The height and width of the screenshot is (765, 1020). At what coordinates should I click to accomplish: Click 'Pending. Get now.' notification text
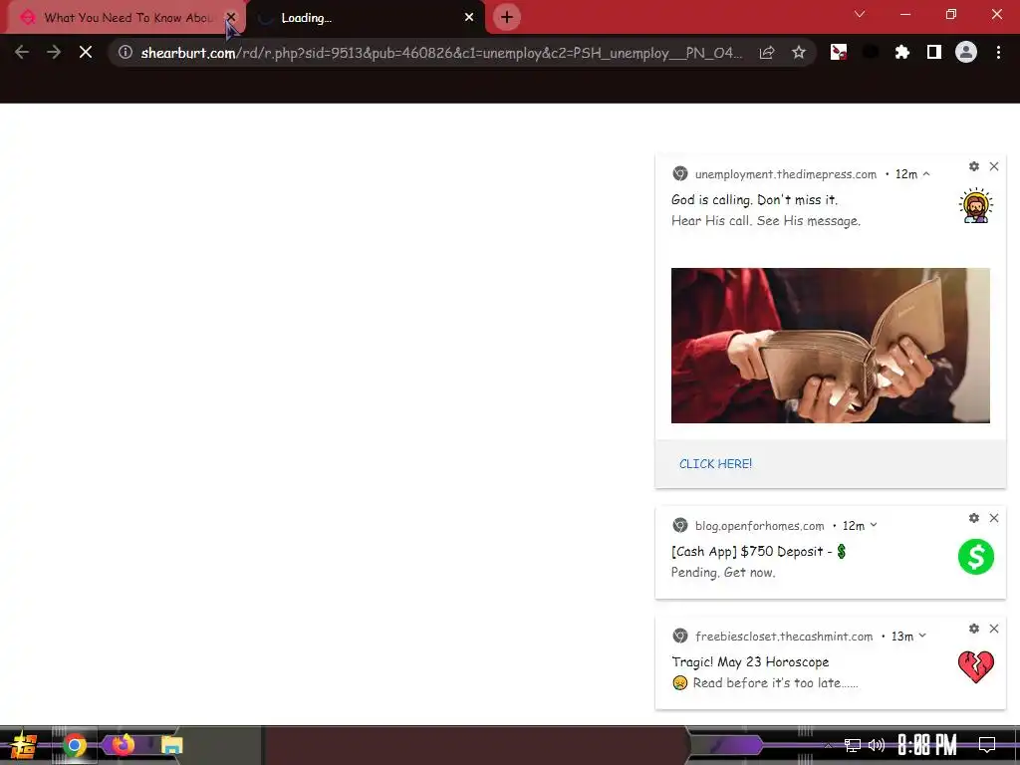[723, 572]
